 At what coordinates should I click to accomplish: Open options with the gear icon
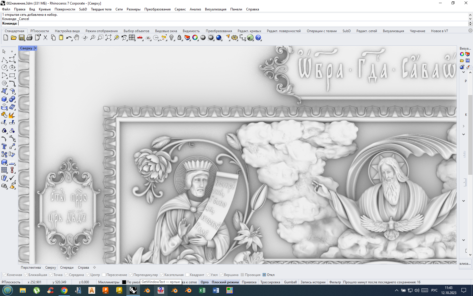tap(235, 37)
